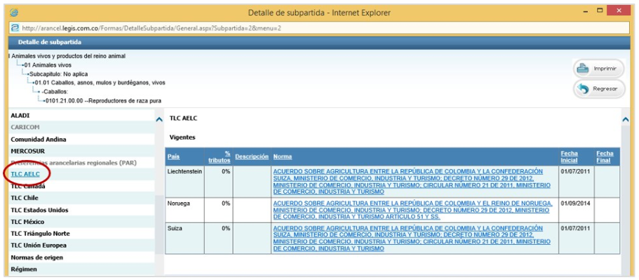Open Normas de origen section
The width and height of the screenshot is (639, 280).
point(37,258)
